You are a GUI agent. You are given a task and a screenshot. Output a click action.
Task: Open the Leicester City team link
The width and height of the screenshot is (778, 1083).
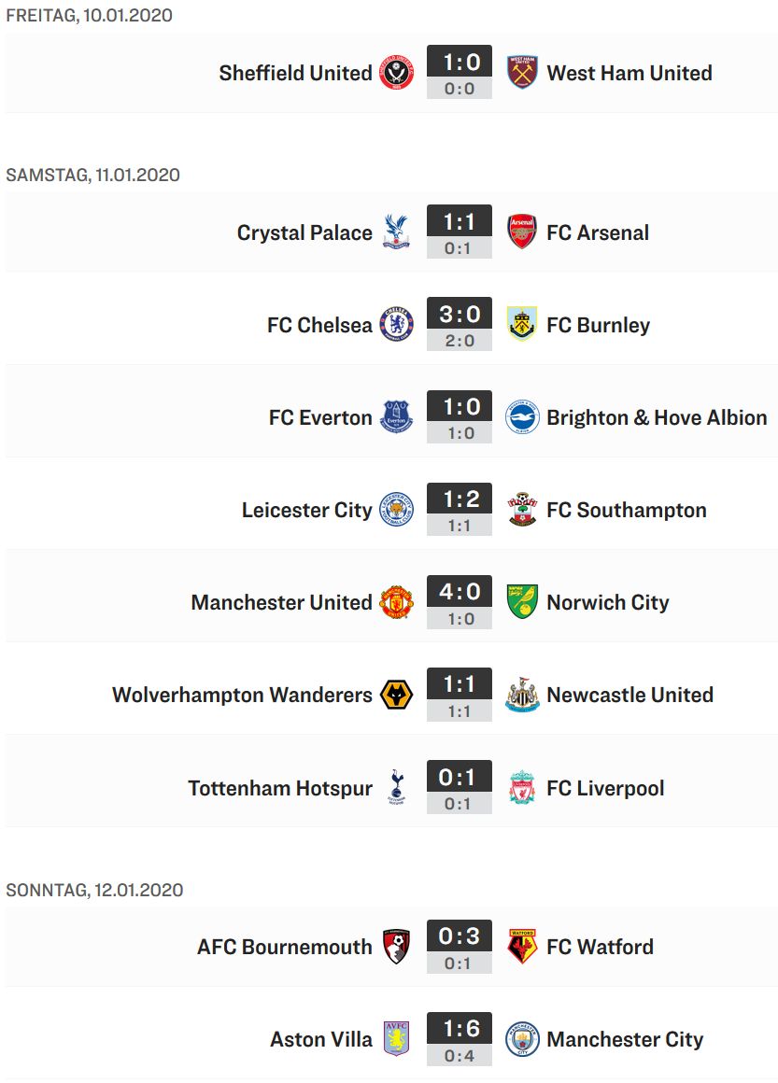point(306,510)
